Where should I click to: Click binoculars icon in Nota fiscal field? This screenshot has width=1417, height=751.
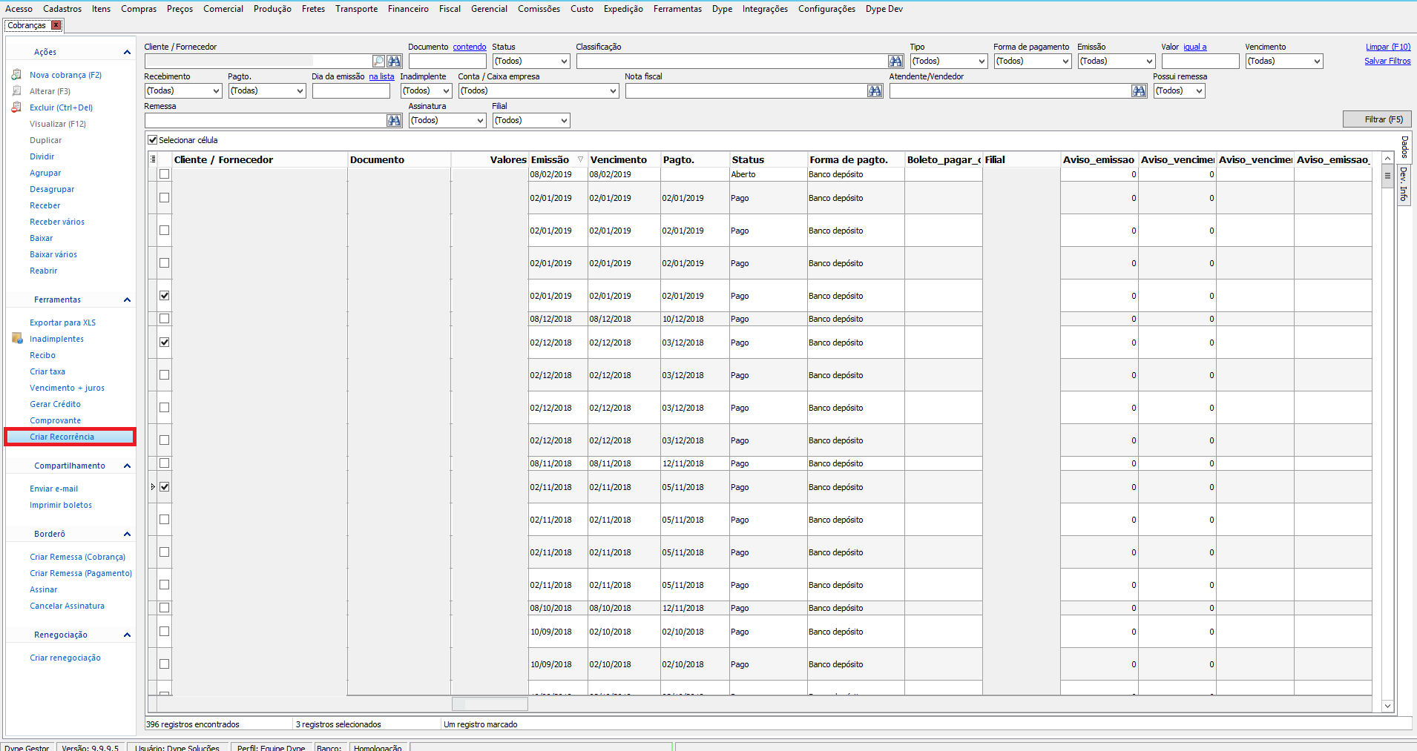[875, 90]
